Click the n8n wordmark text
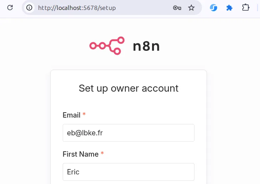Image resolution: width=260 pixels, height=184 pixels. click(146, 46)
